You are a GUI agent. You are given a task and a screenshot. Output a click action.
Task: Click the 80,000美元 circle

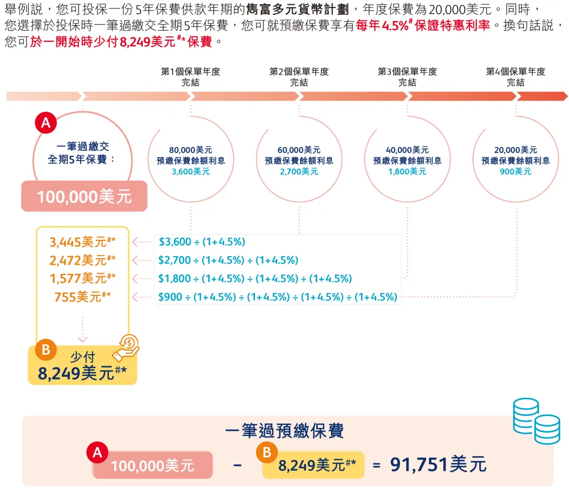coord(191,159)
